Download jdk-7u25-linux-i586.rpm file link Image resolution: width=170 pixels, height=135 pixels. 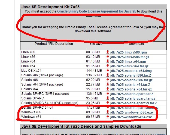tap(129, 52)
